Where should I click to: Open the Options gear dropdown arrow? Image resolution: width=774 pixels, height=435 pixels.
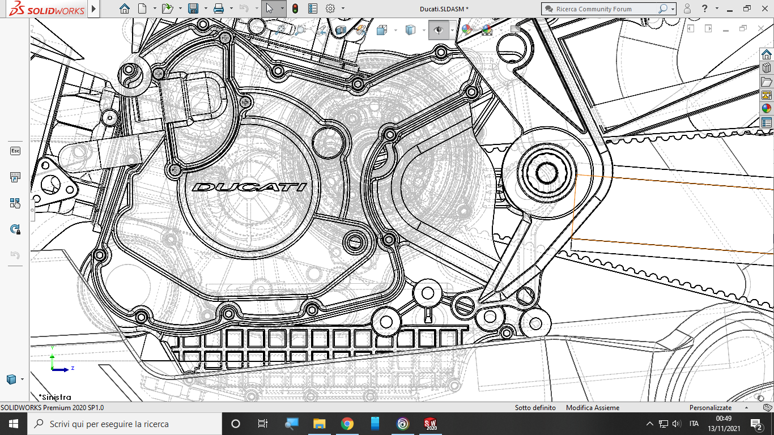tap(343, 8)
